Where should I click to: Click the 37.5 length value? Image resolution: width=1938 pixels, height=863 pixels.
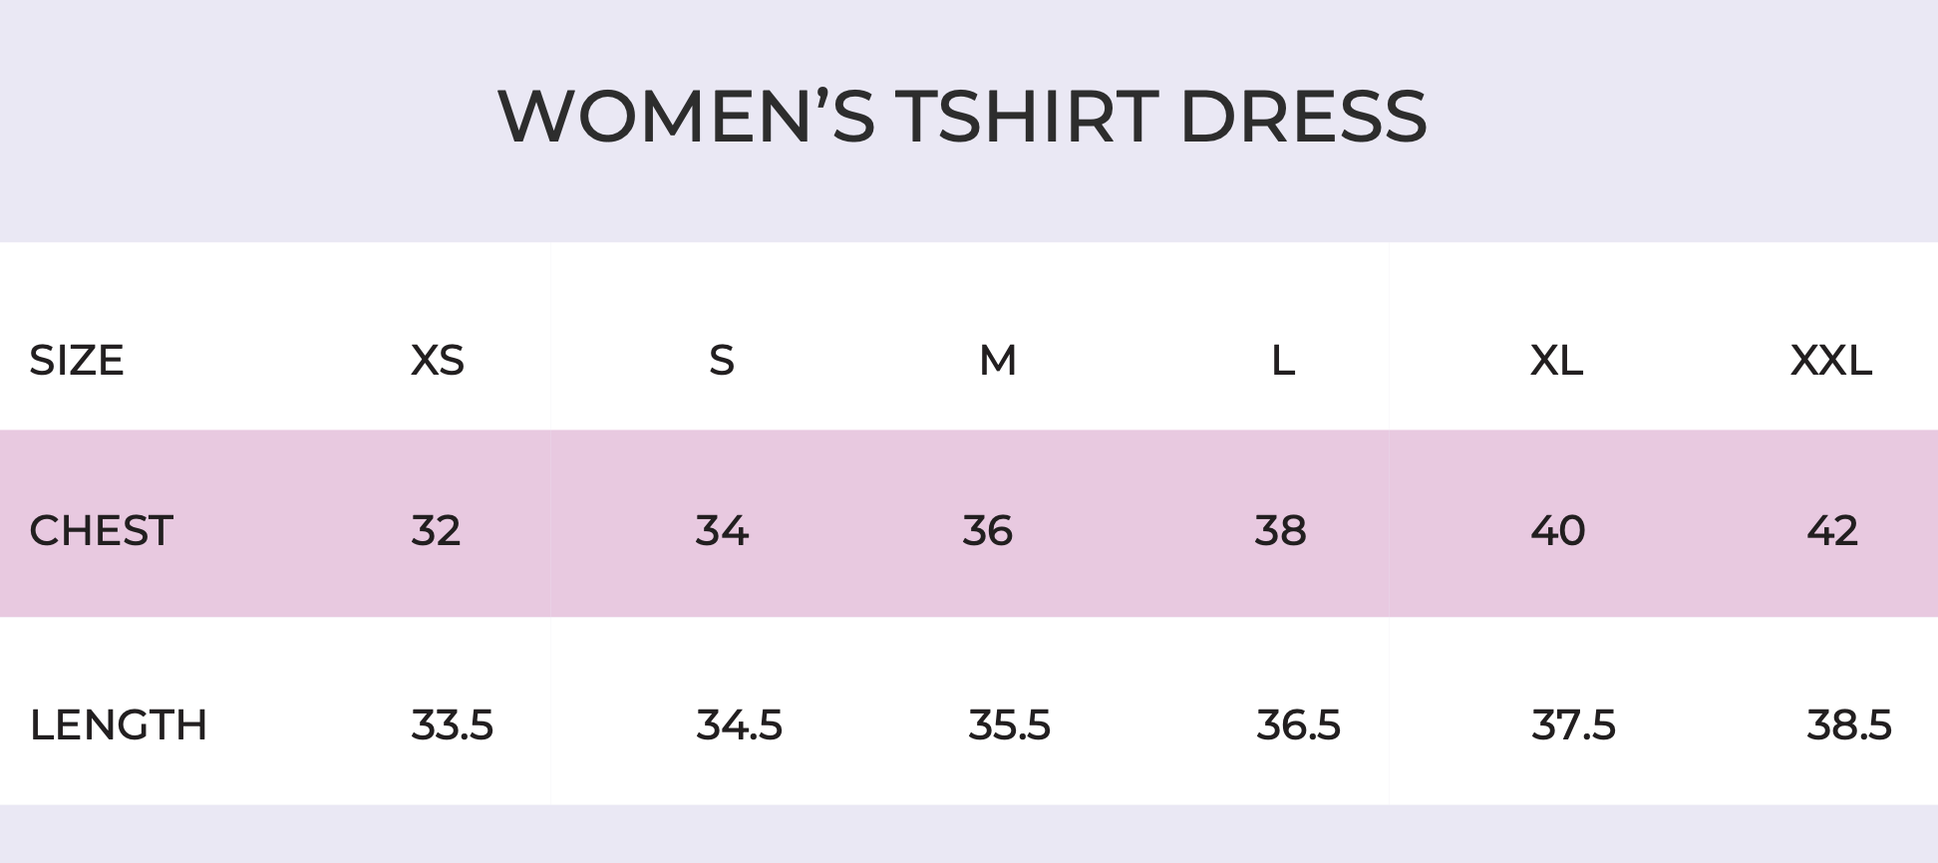1573,724
